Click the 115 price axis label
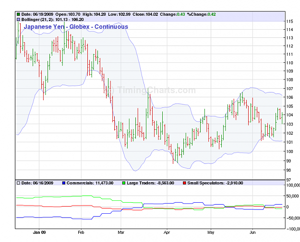Screen dimensions: 300x242 pyautogui.click(x=289, y=22)
